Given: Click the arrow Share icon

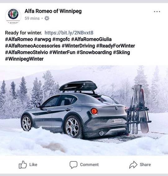Looking at the screenshot, I should (133, 165).
